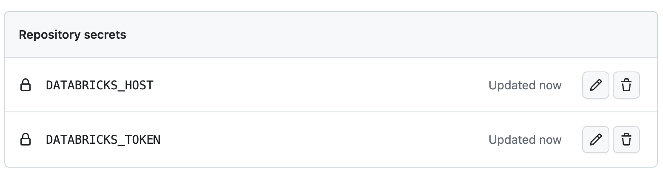The height and width of the screenshot is (177, 663).
Task: Click the lock icon beside DATABRICKS_HOST
Action: [x=26, y=85]
